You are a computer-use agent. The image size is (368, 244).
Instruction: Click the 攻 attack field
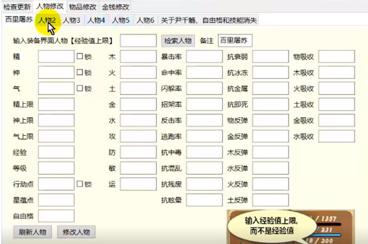[138, 136]
